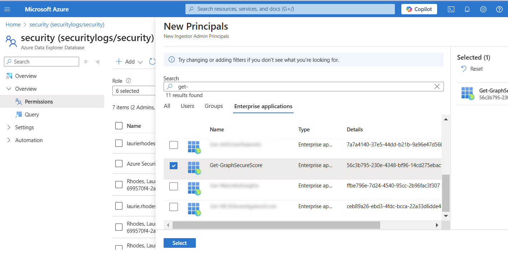Expand the Settings sidebar group
508x256 pixels.
(x=9, y=127)
